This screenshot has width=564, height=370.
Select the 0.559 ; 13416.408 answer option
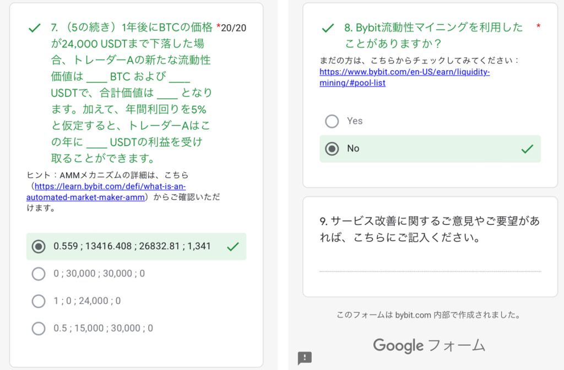(136, 246)
